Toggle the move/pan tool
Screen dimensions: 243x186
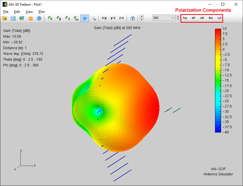[85, 18]
